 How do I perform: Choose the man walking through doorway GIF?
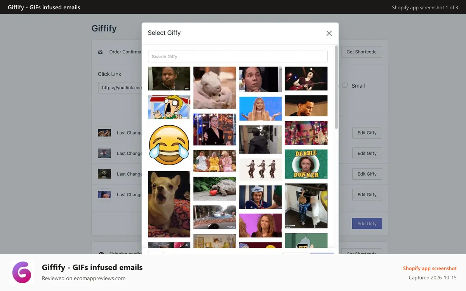[261, 139]
